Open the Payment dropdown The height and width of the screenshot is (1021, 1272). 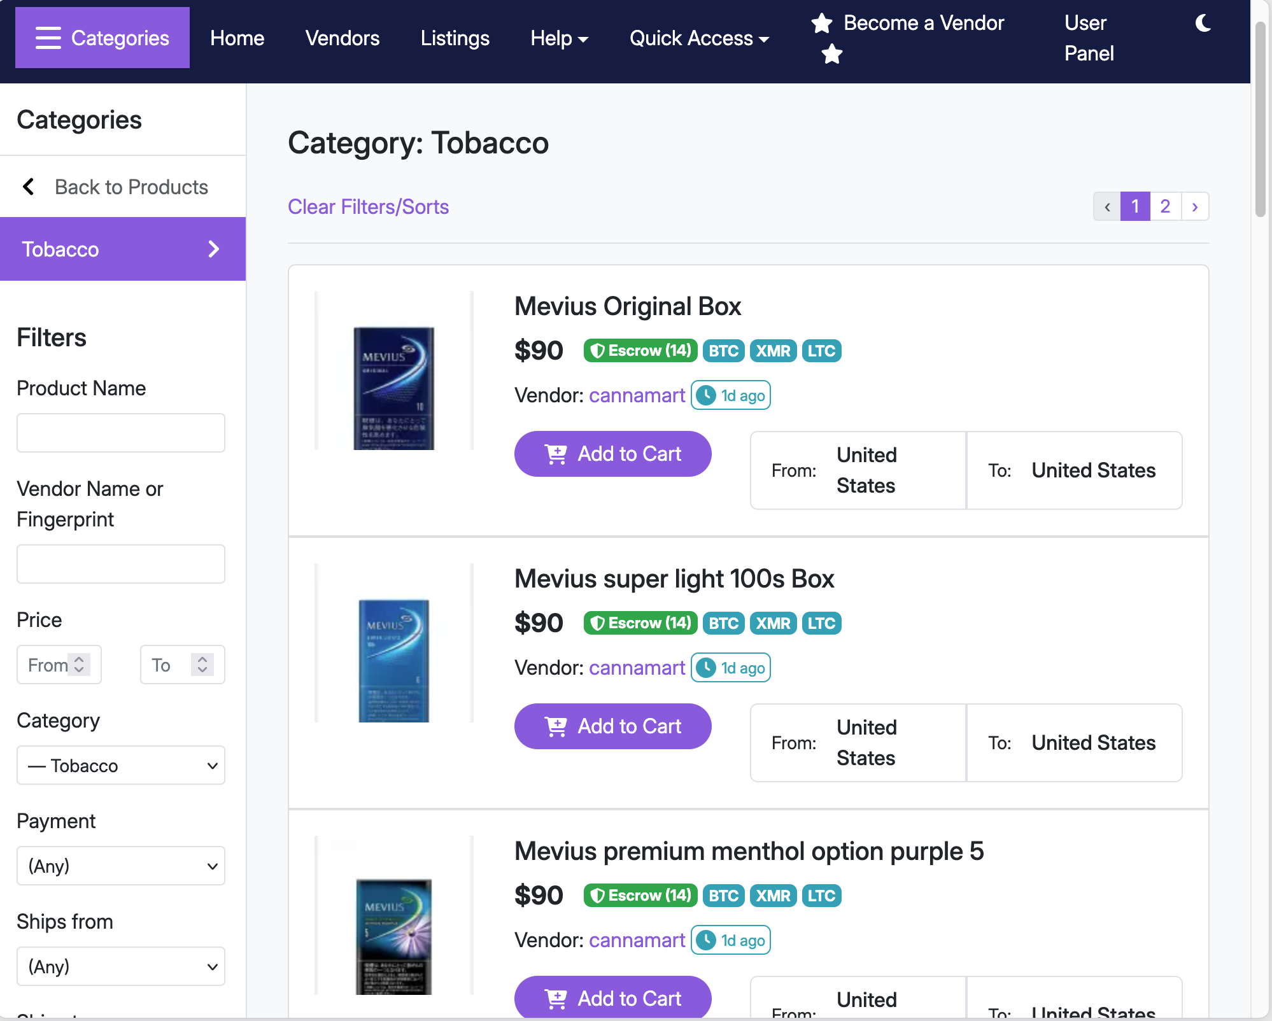[121, 866]
